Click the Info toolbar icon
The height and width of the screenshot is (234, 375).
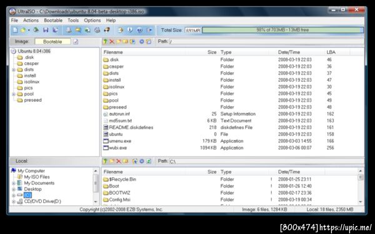130,30
